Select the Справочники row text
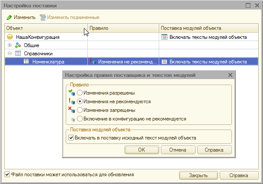Image resolution: width=263 pixels, height=184 pixels. (x=38, y=54)
